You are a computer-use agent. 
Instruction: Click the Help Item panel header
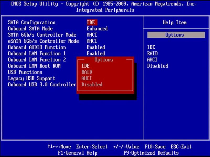click(175, 23)
